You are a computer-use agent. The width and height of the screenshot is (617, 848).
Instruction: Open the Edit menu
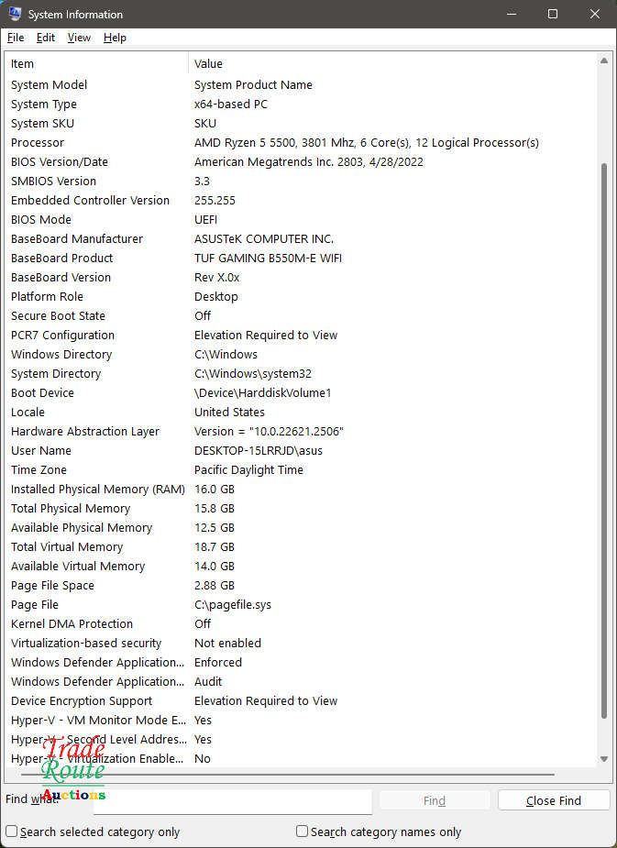46,38
